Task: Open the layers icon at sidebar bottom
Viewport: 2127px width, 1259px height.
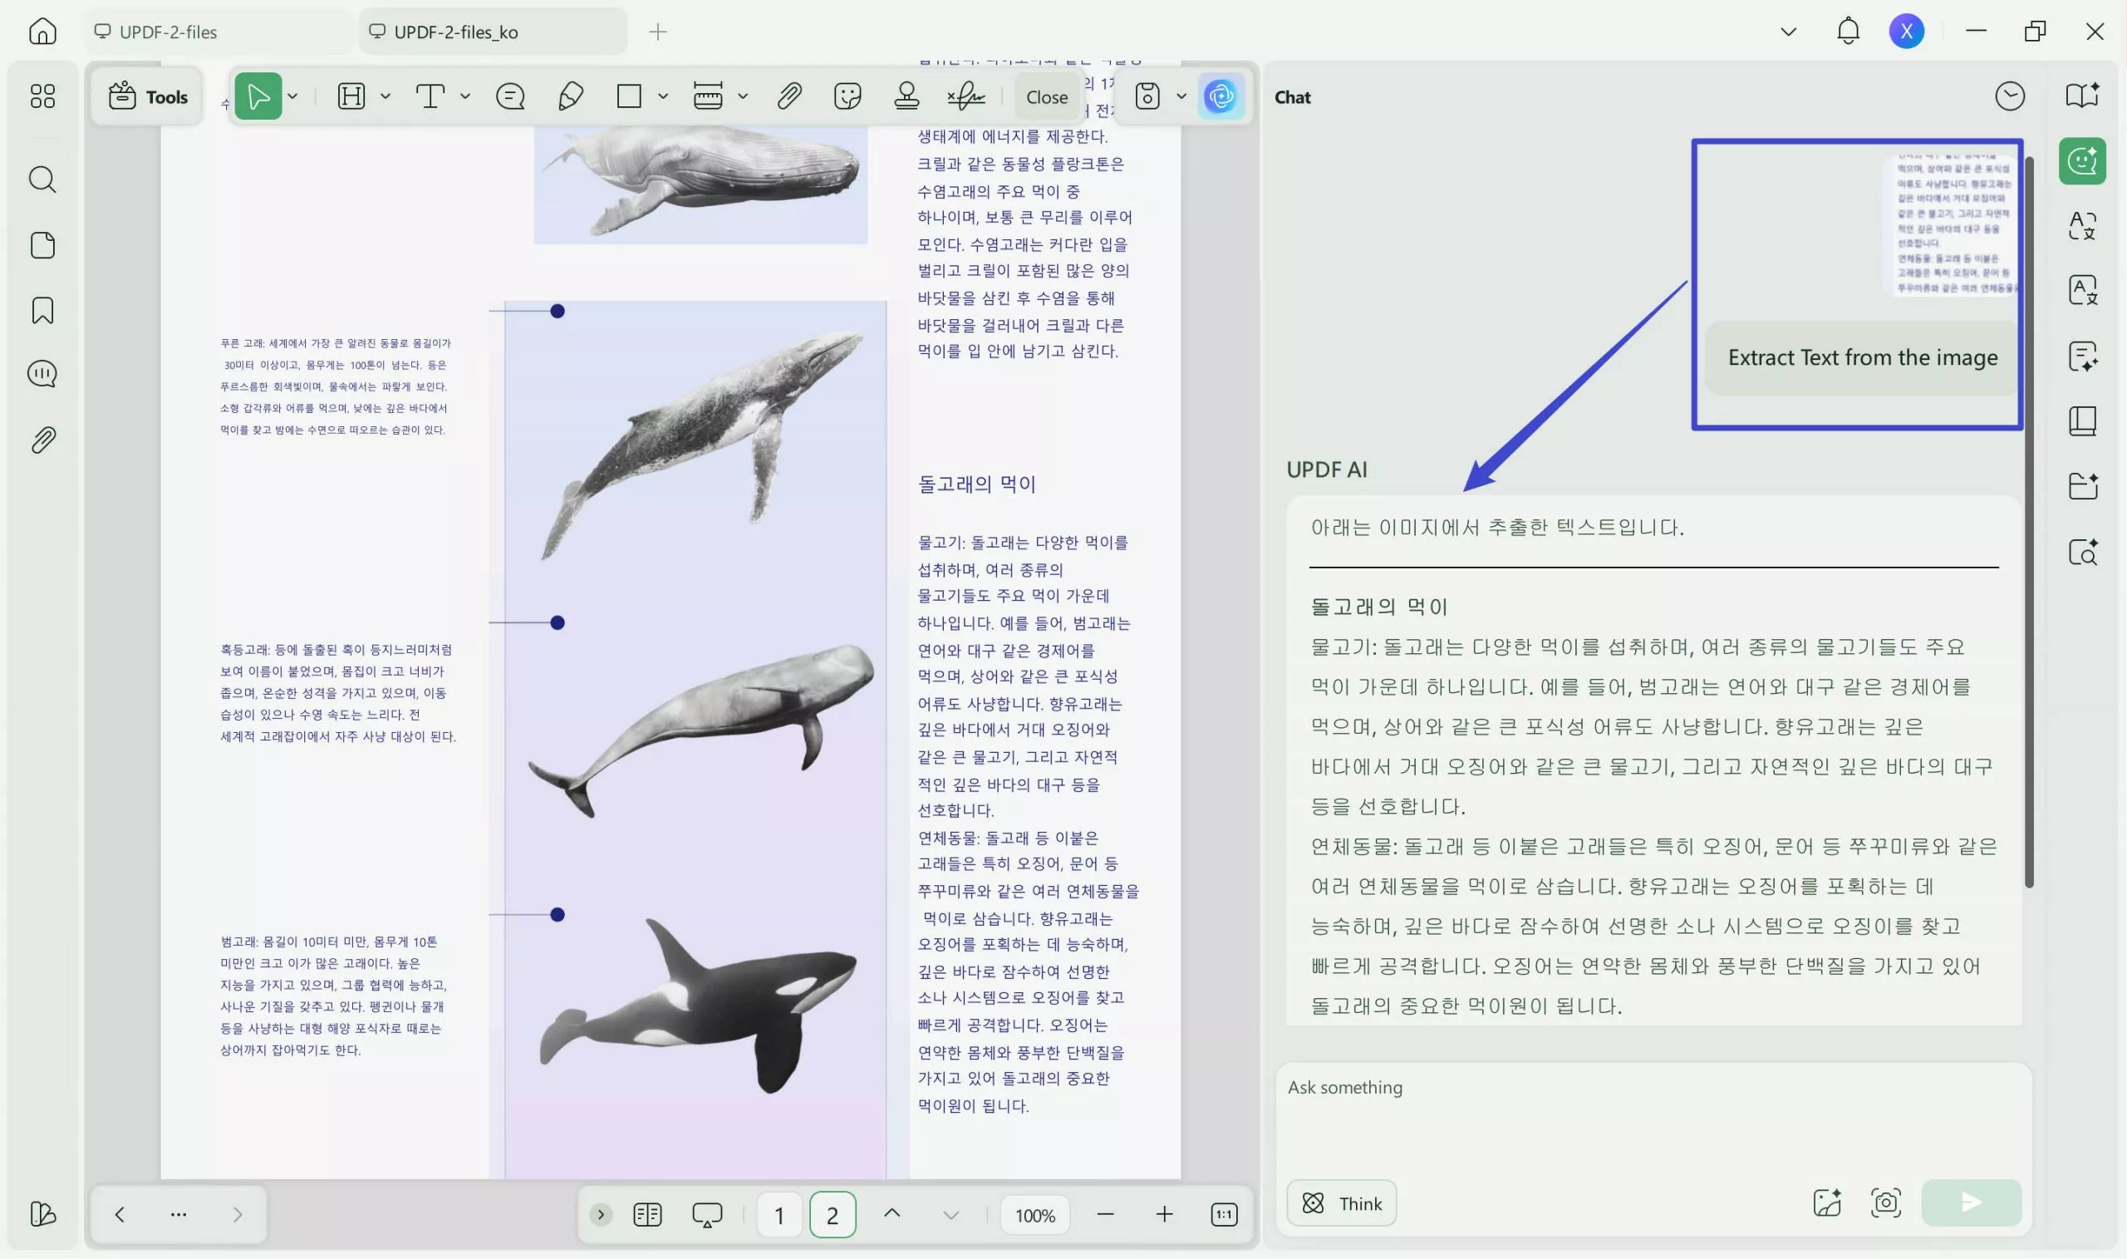Action: [42, 1214]
